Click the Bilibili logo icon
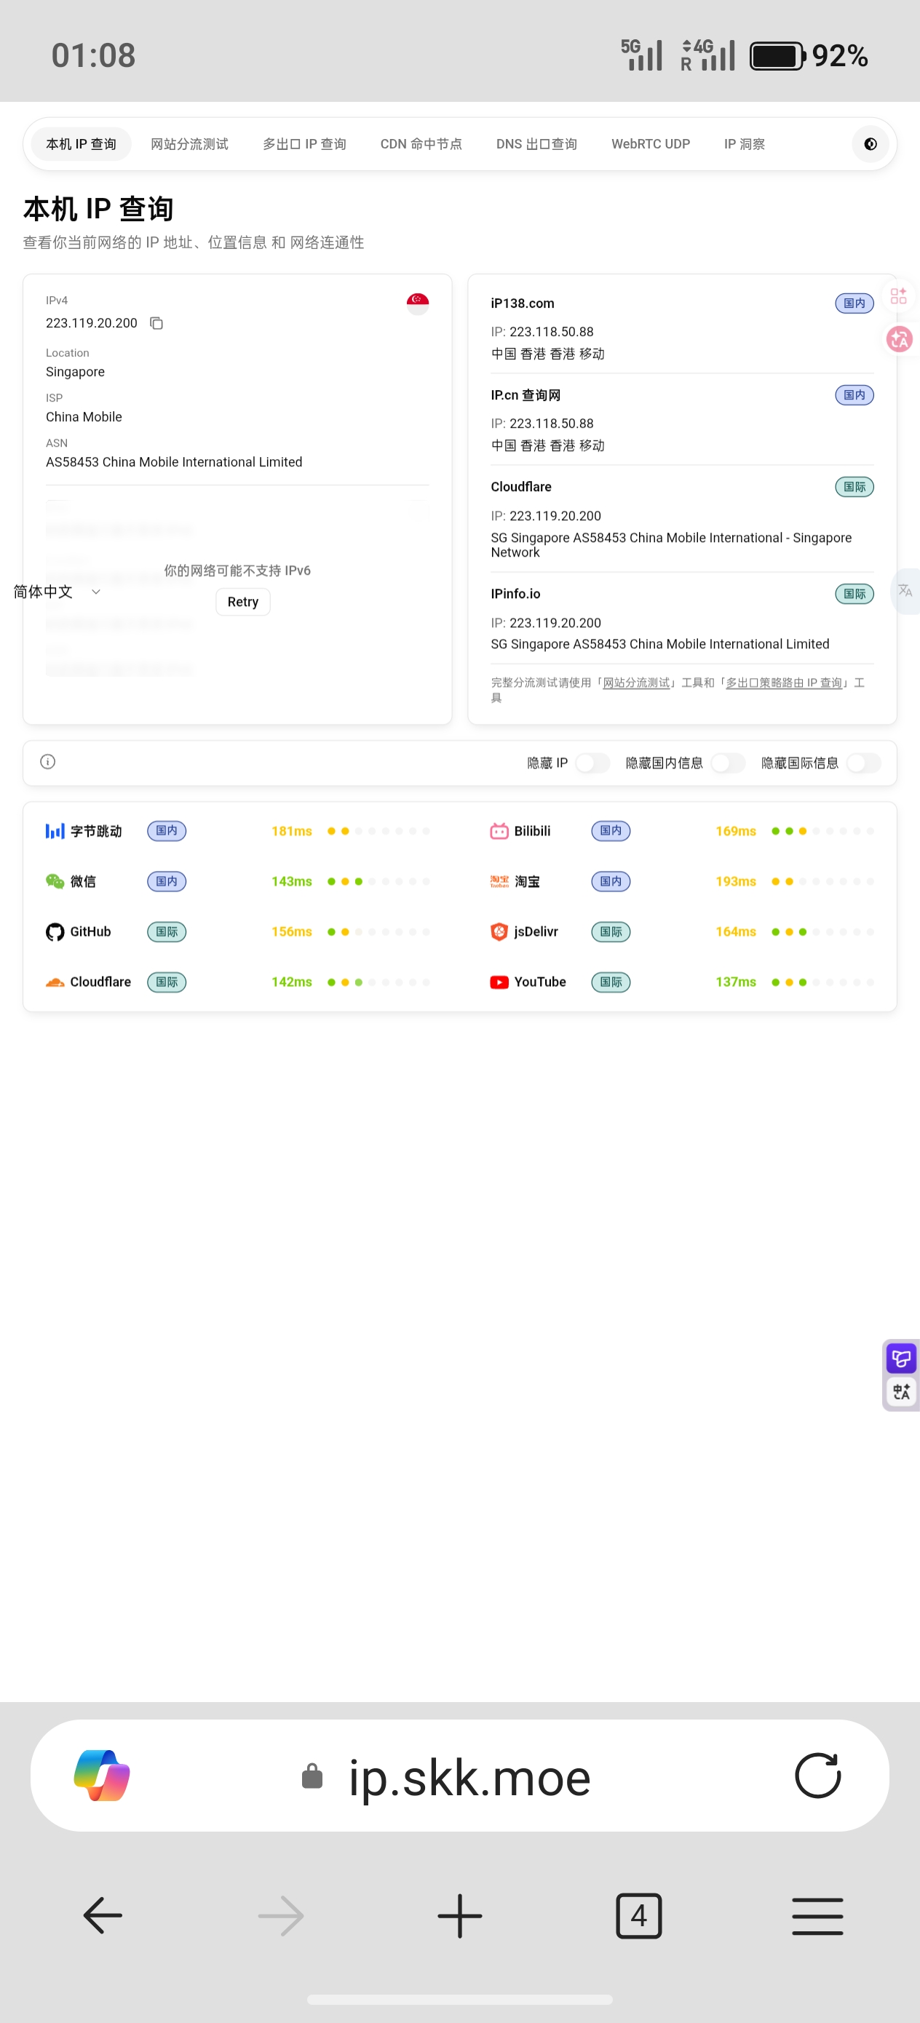The image size is (920, 2023). (x=499, y=831)
